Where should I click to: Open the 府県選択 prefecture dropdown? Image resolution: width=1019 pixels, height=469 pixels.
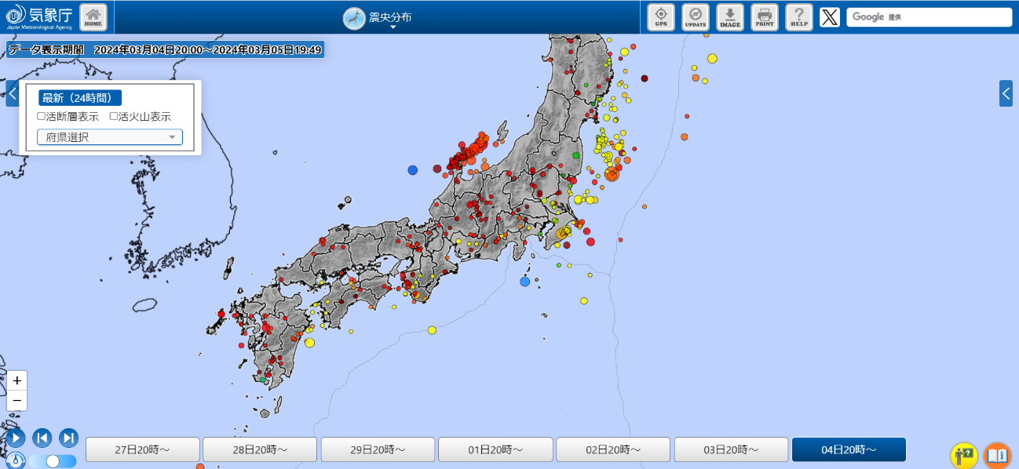(110, 137)
